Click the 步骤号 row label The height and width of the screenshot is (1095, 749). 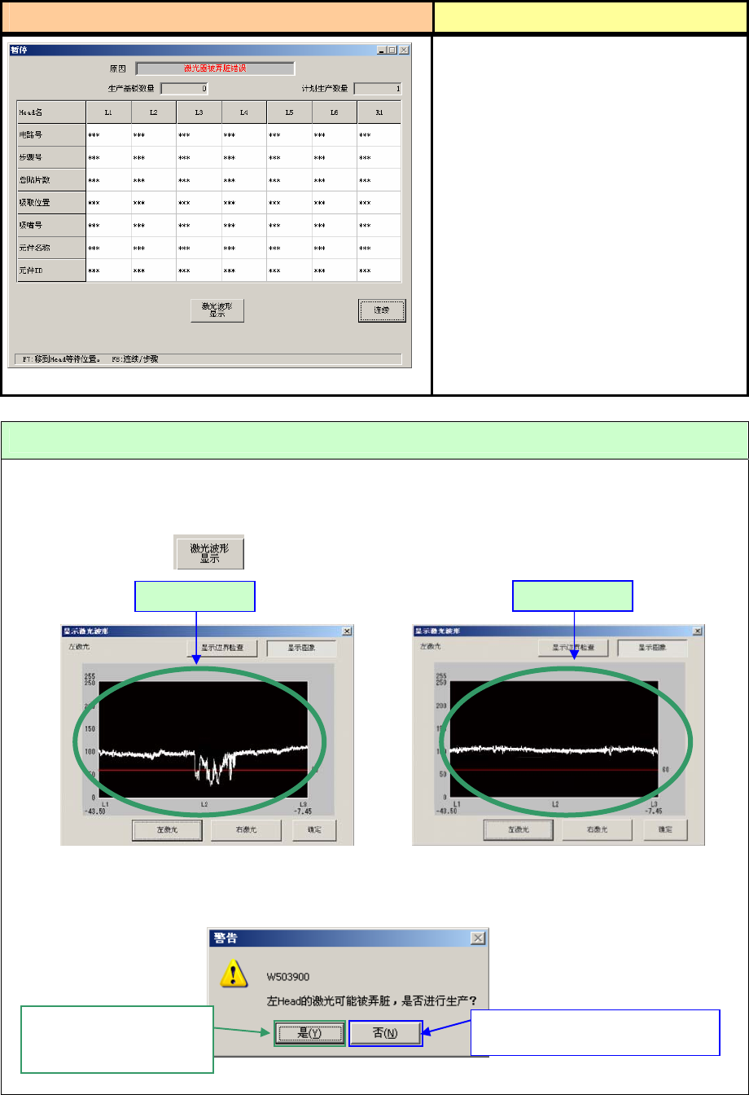click(x=51, y=157)
